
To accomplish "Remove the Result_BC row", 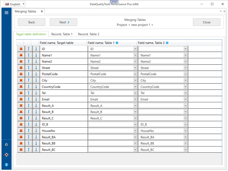I will coord(21,150).
